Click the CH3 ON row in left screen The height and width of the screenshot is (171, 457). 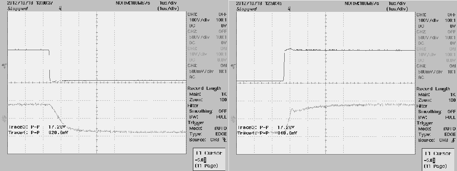[x=207, y=49]
